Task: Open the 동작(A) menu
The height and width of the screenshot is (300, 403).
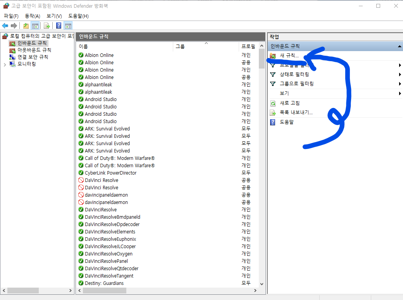Action: coord(33,16)
